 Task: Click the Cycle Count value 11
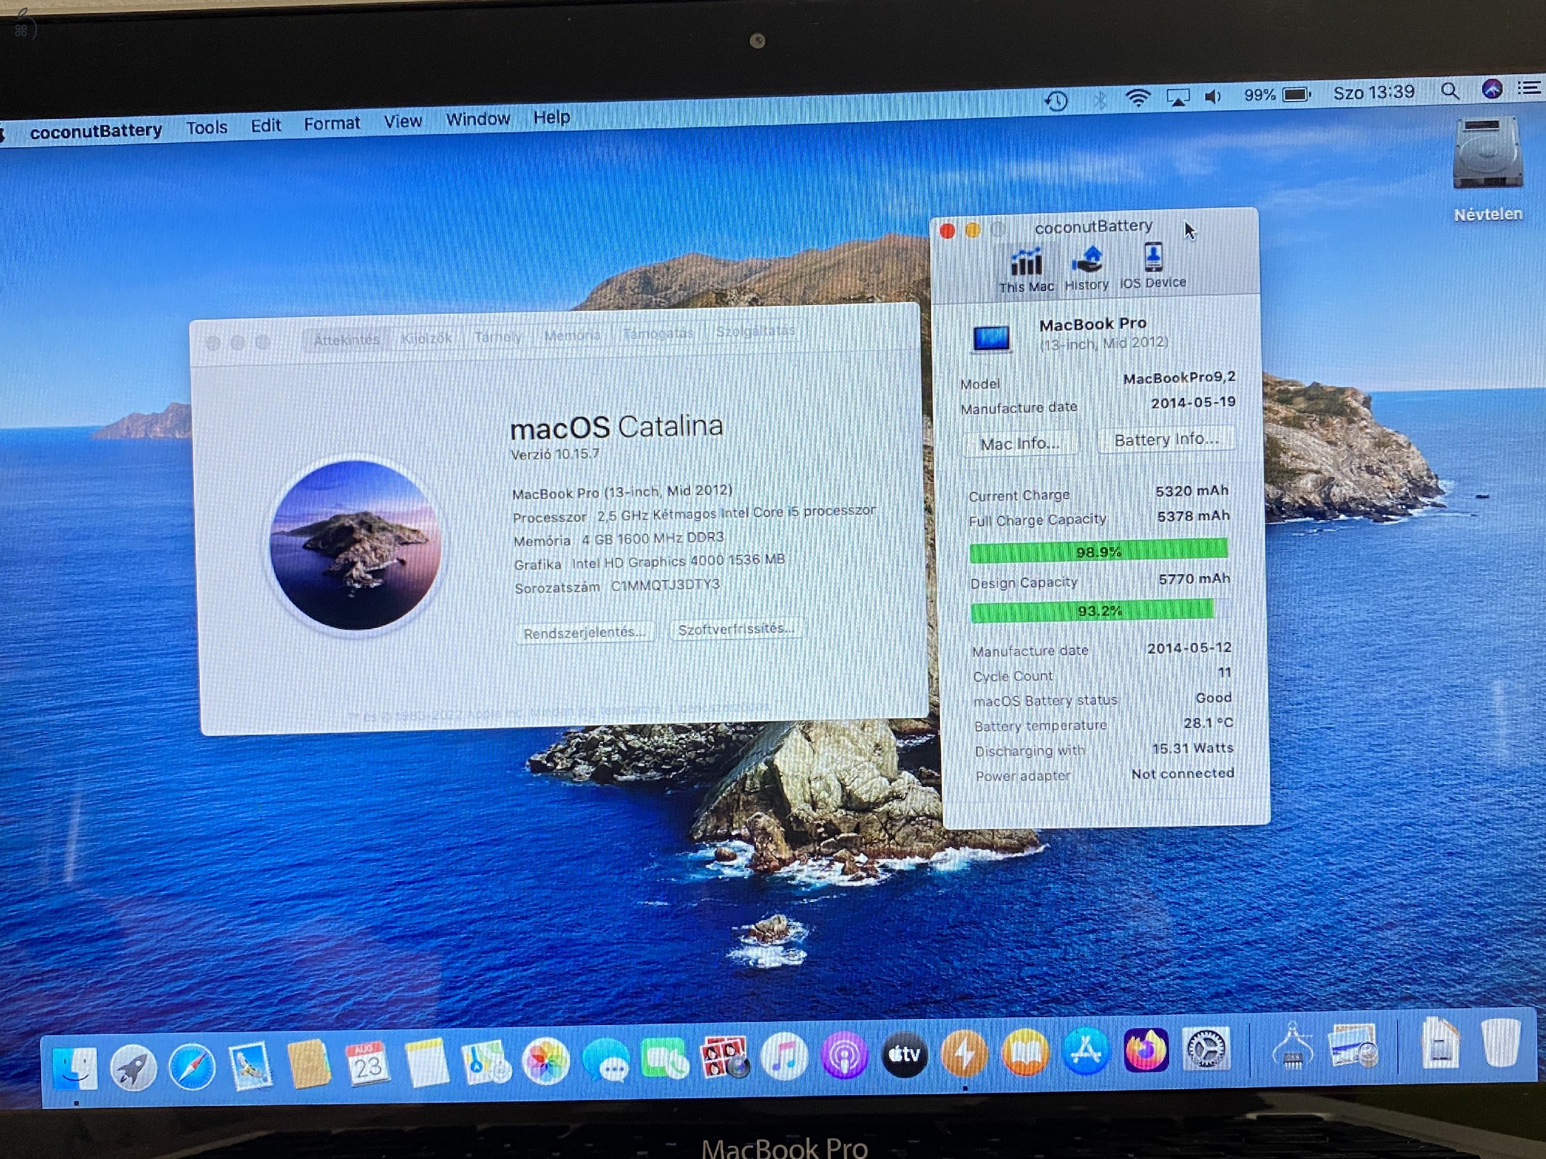coord(1224,673)
